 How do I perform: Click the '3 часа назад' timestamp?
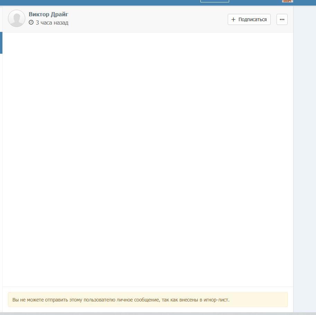click(52, 23)
